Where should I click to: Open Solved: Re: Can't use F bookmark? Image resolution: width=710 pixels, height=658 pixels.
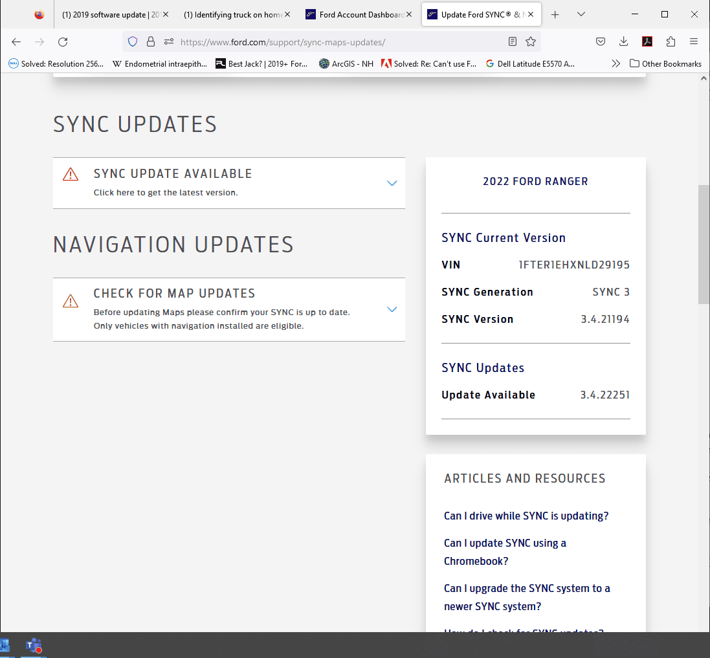tap(429, 64)
